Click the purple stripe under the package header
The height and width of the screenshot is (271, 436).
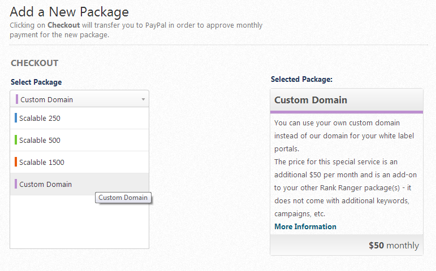pos(347,112)
